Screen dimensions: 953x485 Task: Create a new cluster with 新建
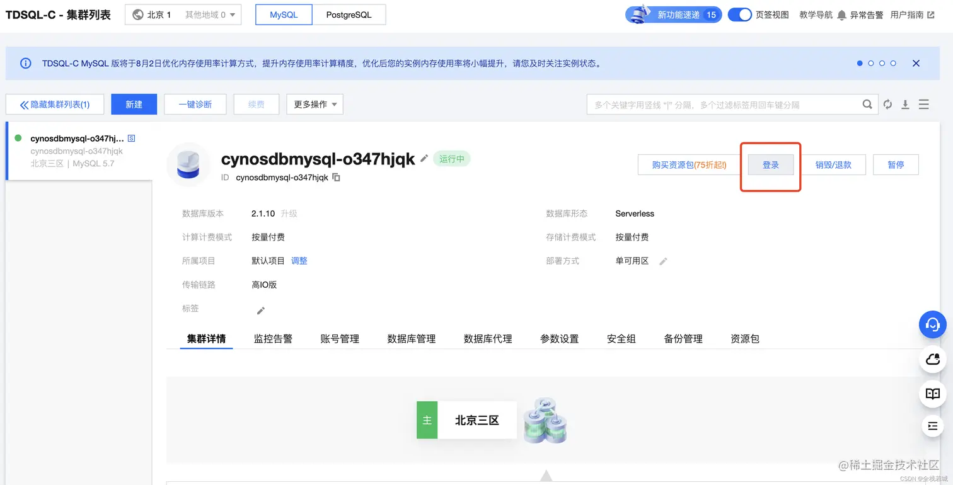pos(134,104)
